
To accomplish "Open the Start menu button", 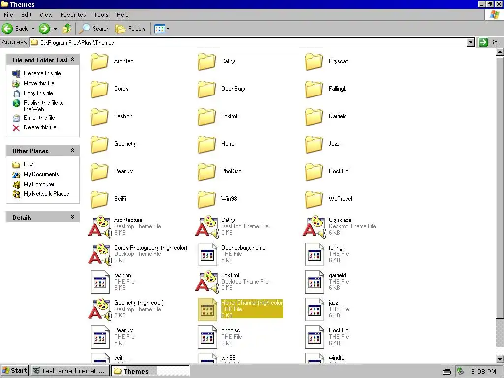I will tap(14, 371).
